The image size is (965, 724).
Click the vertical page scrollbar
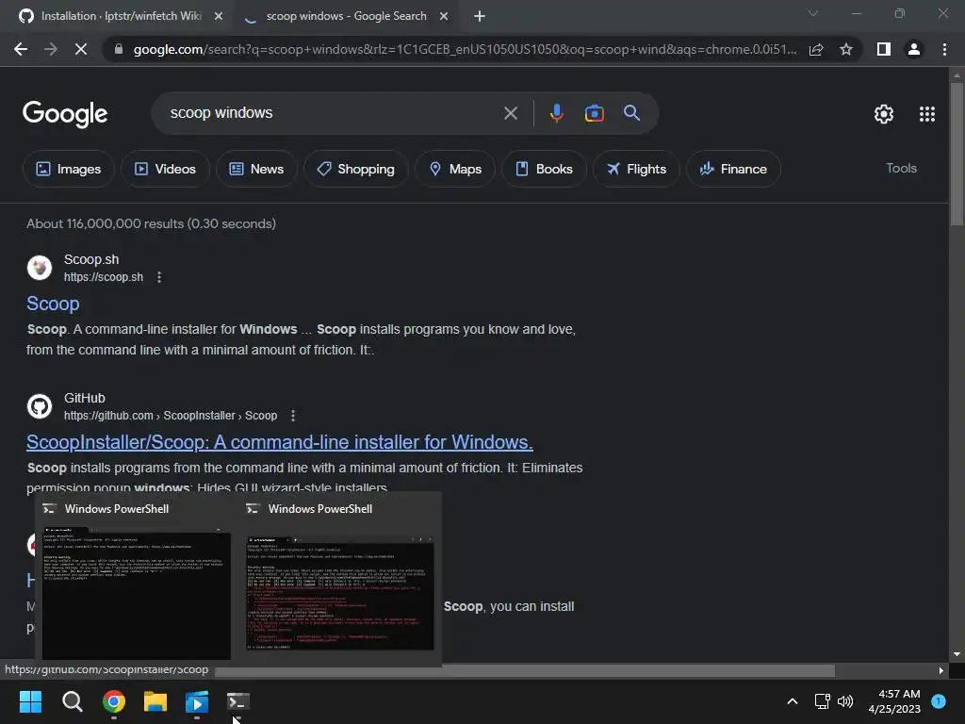pos(957,154)
